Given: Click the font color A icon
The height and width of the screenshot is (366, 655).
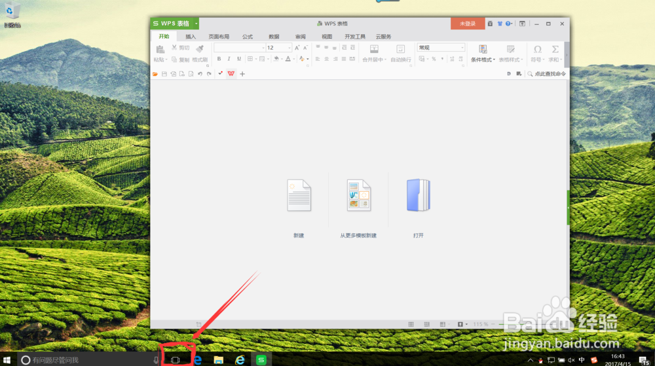Looking at the screenshot, I should tap(288, 59).
